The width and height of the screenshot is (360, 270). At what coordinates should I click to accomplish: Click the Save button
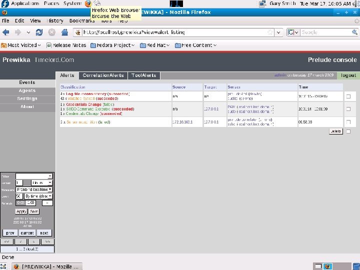point(34,211)
